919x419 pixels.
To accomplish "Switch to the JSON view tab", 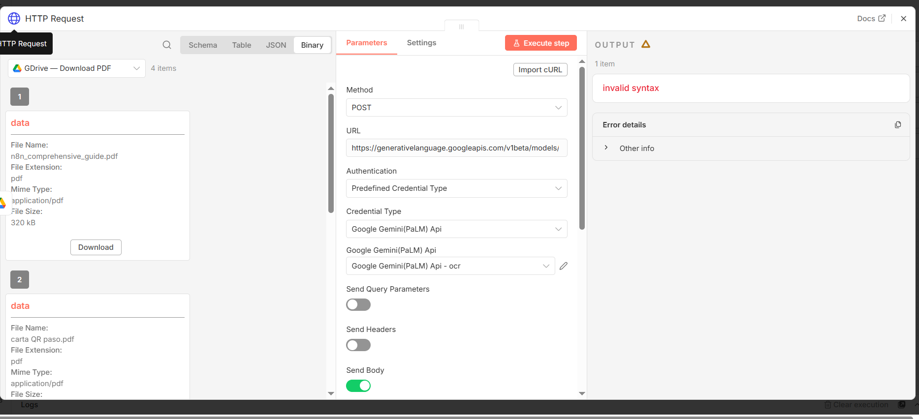I will coord(276,45).
